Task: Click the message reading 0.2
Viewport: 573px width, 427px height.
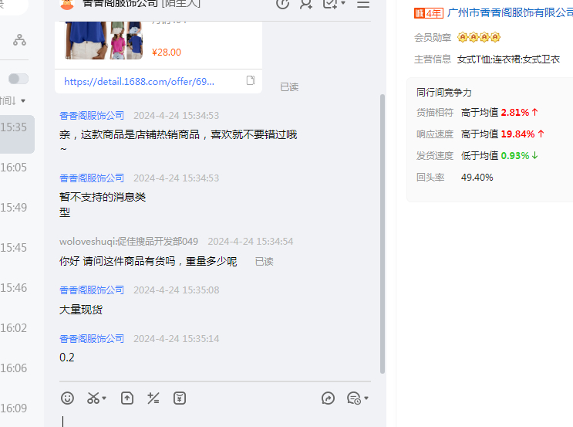Action: coord(67,358)
